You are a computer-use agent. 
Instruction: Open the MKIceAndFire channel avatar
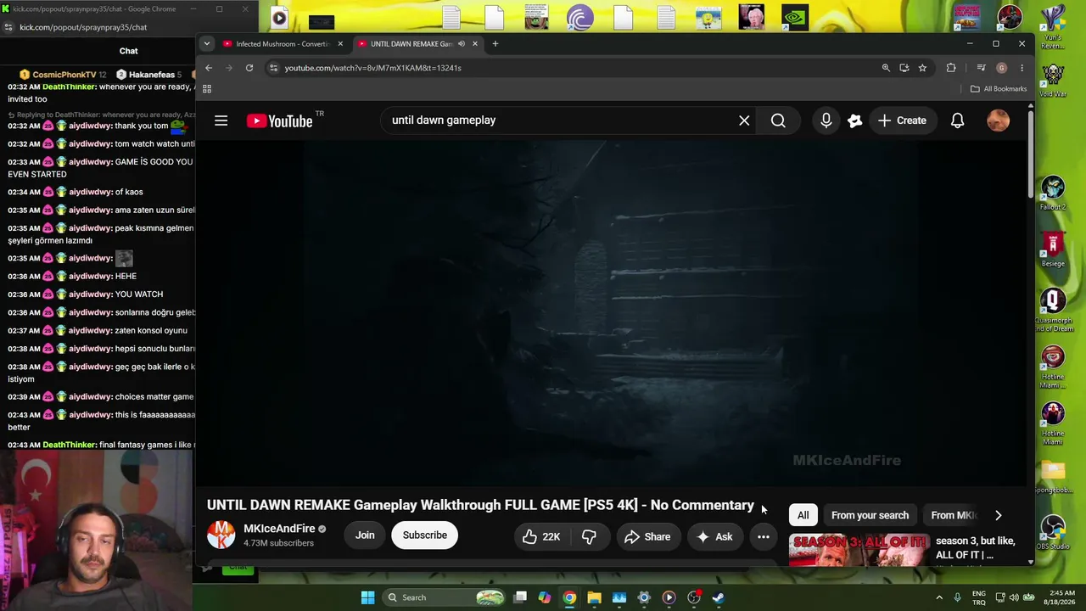(x=221, y=535)
